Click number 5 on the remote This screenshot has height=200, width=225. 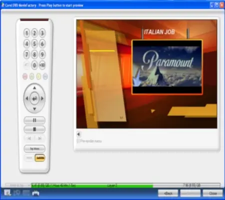point(34,44)
